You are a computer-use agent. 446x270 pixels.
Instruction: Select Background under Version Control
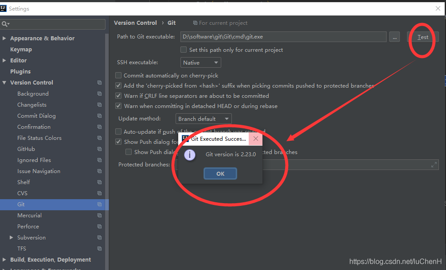click(33, 94)
